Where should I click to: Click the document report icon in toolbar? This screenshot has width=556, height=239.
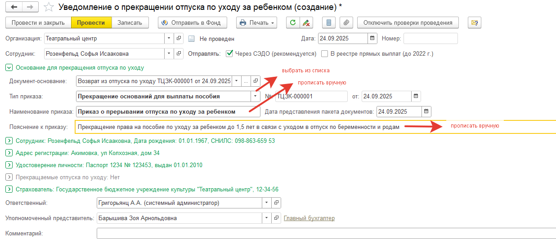tap(329, 22)
